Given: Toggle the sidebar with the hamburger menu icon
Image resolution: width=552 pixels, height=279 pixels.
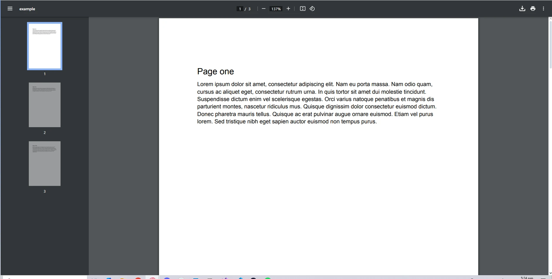Looking at the screenshot, I should (x=10, y=9).
